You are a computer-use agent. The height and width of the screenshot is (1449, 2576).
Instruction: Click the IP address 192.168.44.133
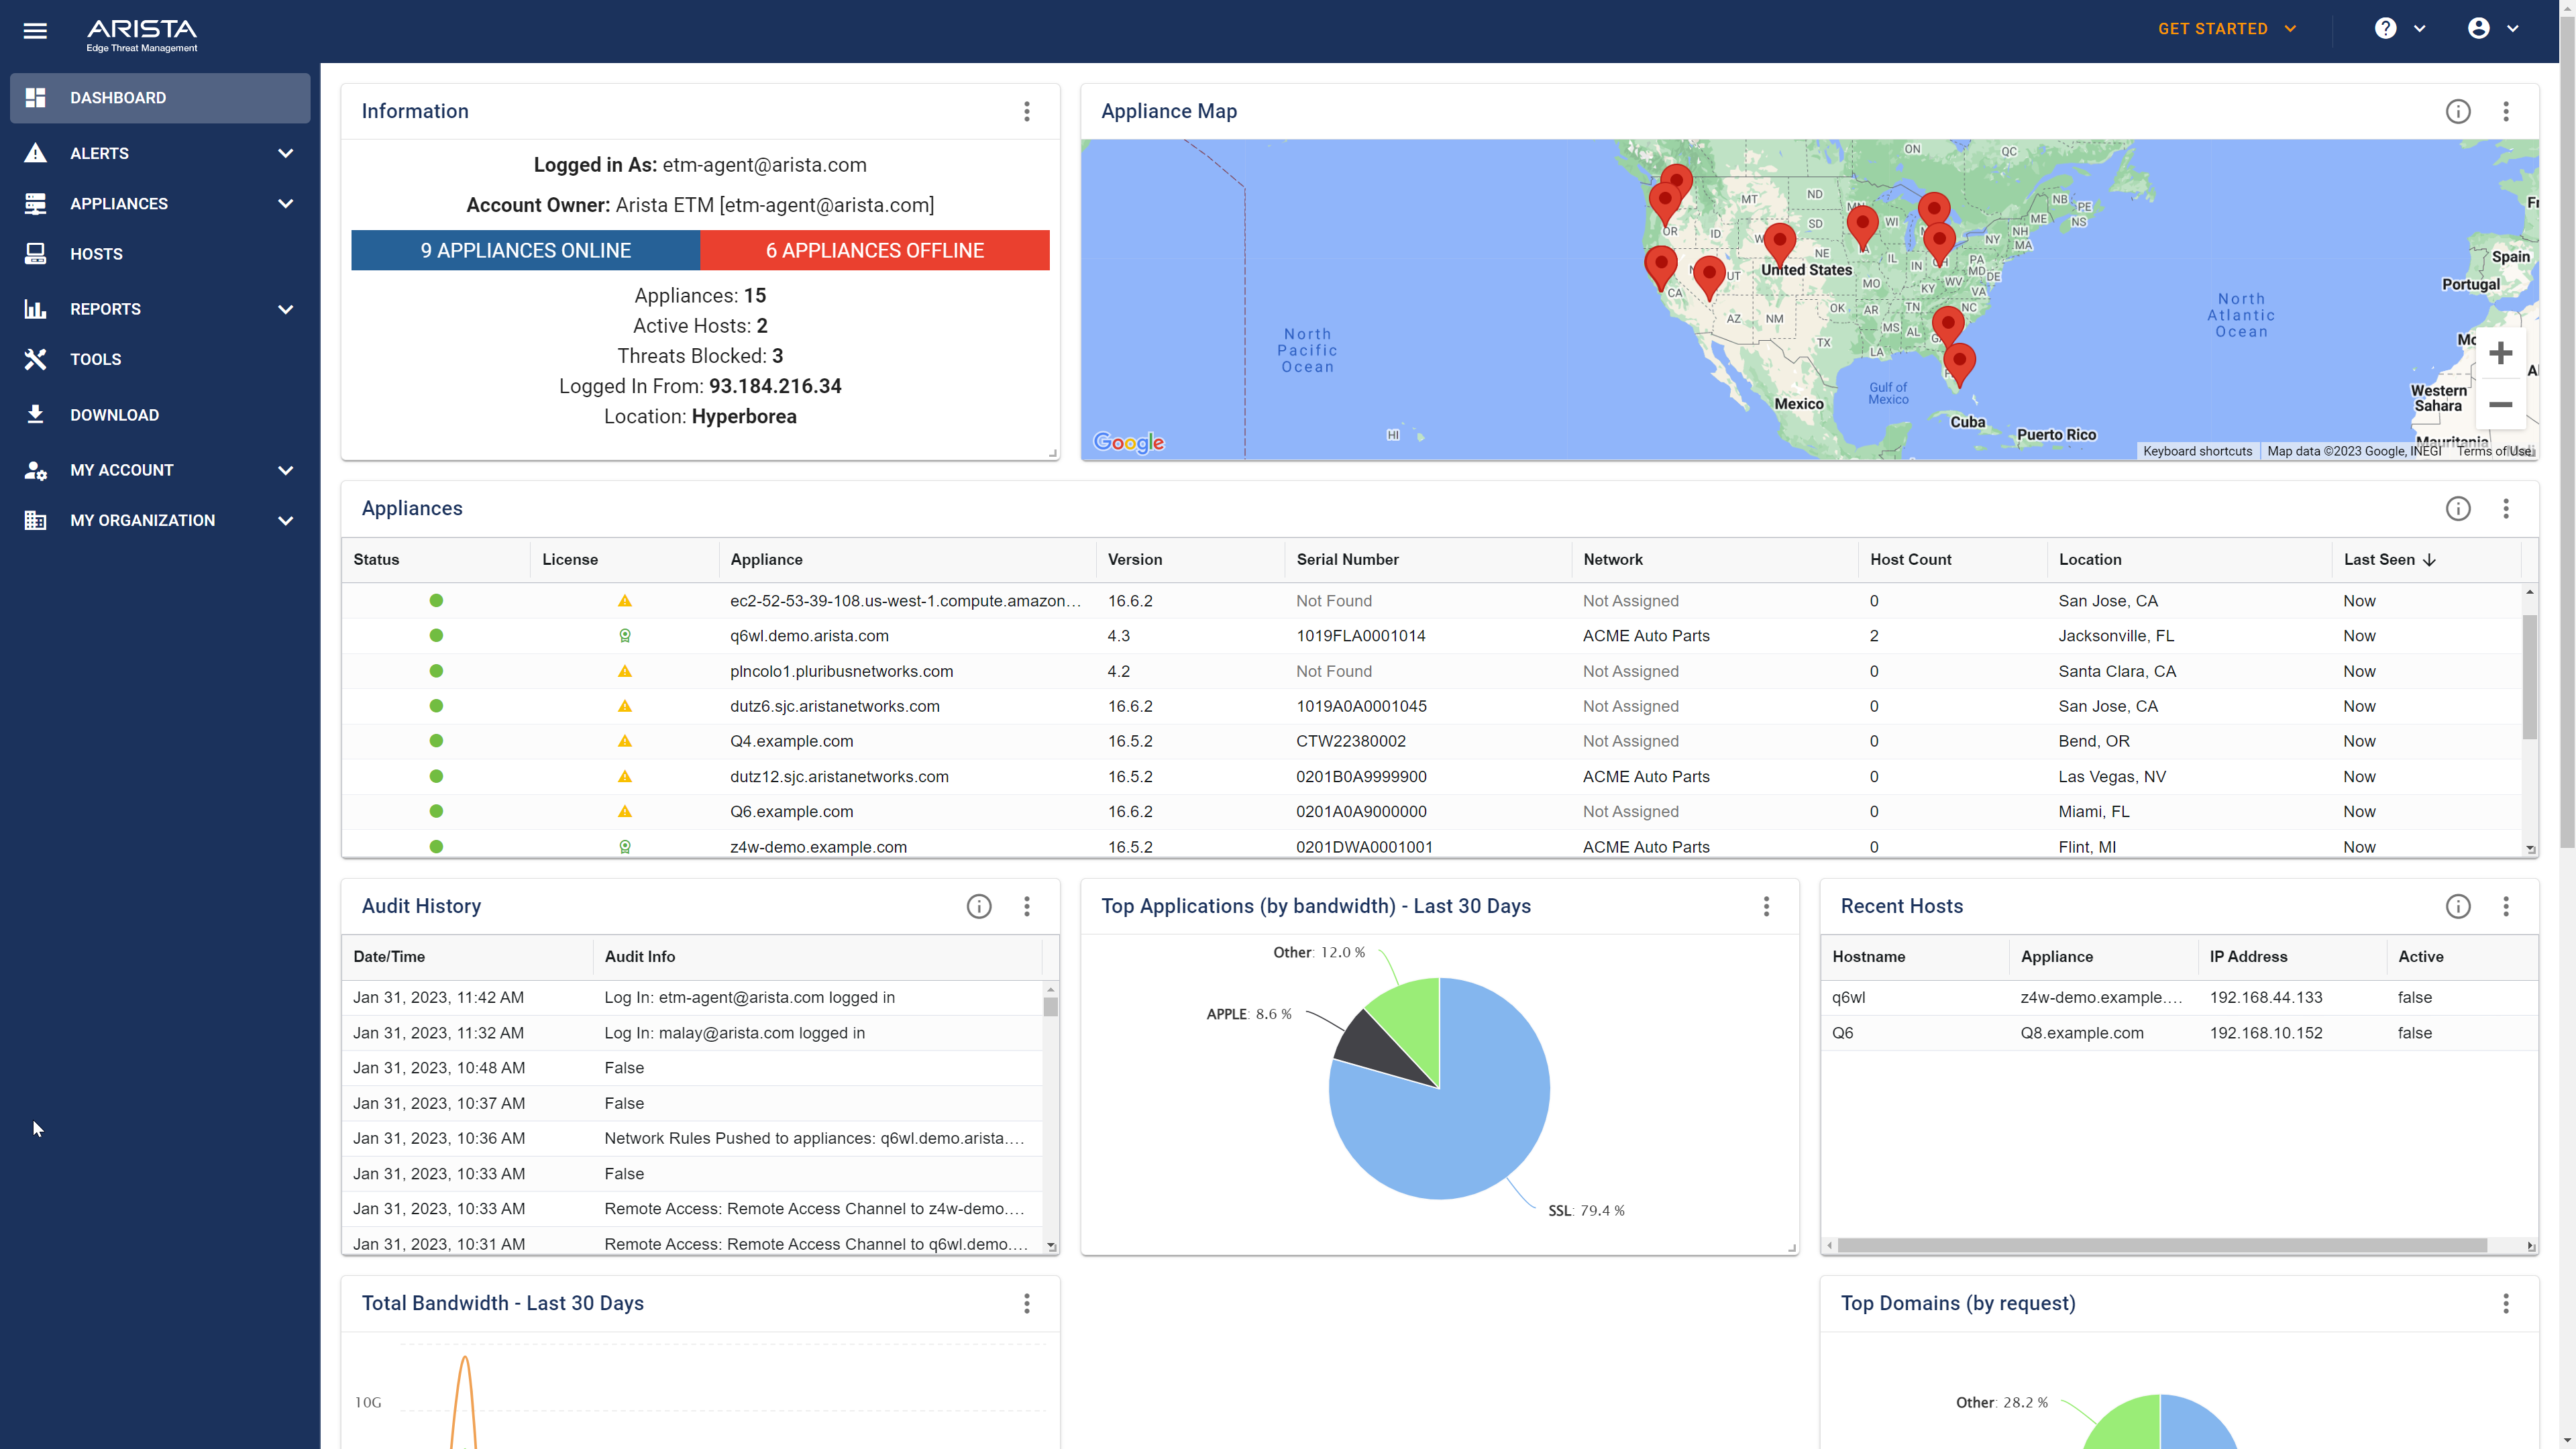[2266, 998]
